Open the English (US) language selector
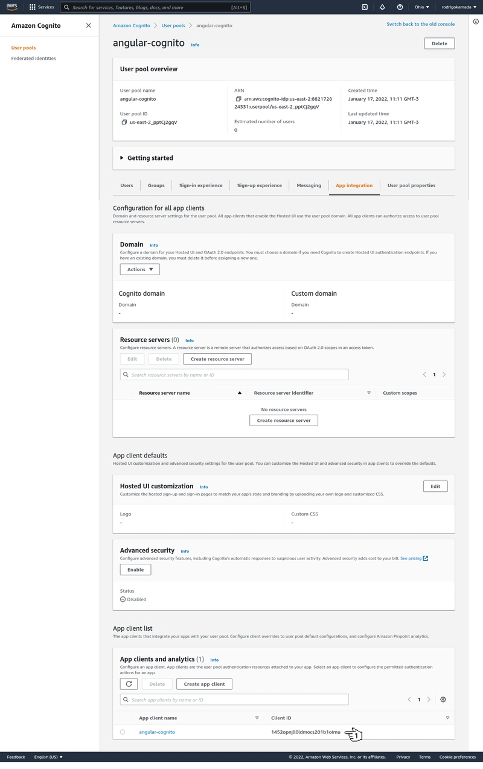The image size is (483, 769). [48, 757]
